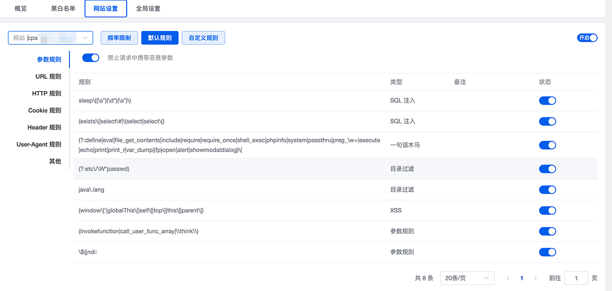Select Cookie 规则 in the sidebar

45,110
